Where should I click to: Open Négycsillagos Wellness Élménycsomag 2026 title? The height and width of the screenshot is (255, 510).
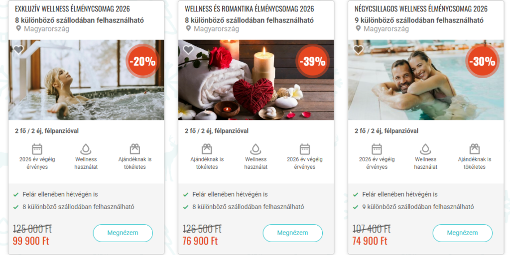(421, 9)
